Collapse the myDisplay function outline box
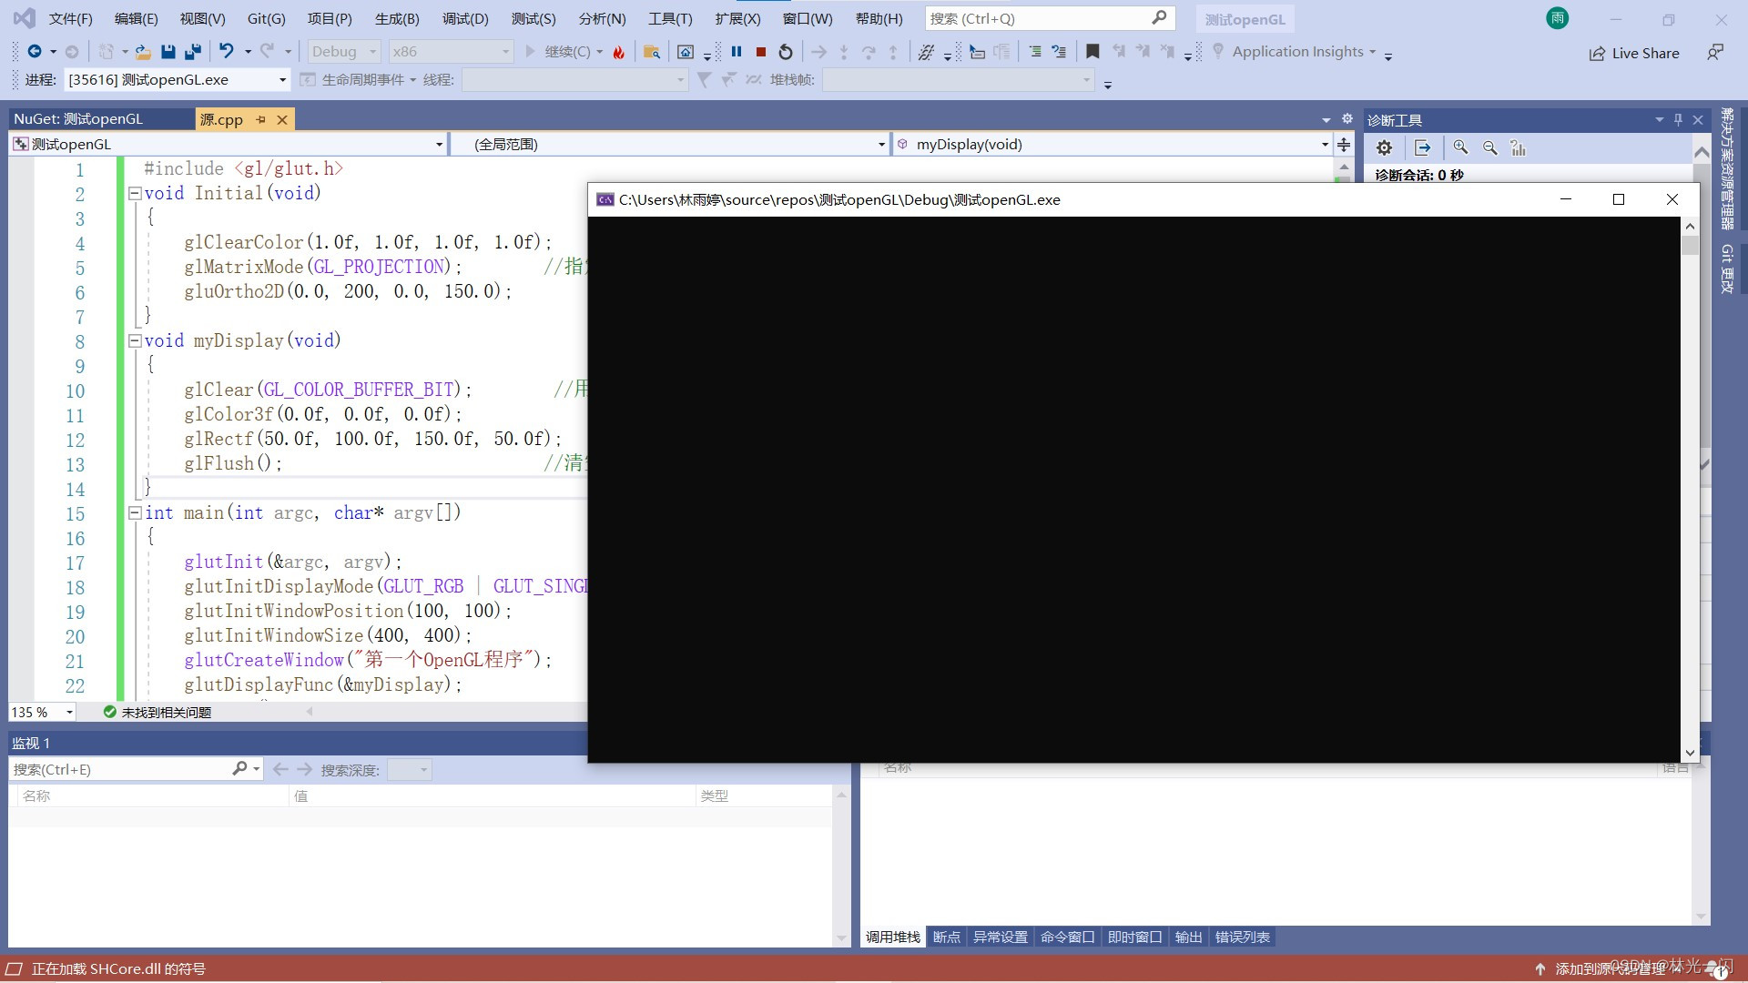The width and height of the screenshot is (1748, 983). [x=135, y=340]
